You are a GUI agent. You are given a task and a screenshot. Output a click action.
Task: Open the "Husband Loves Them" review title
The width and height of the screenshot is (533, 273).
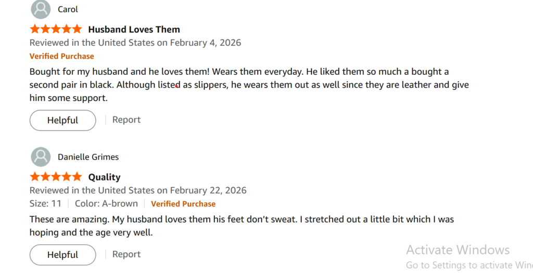(134, 30)
